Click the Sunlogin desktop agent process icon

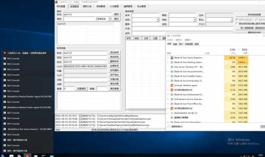click(x=172, y=85)
